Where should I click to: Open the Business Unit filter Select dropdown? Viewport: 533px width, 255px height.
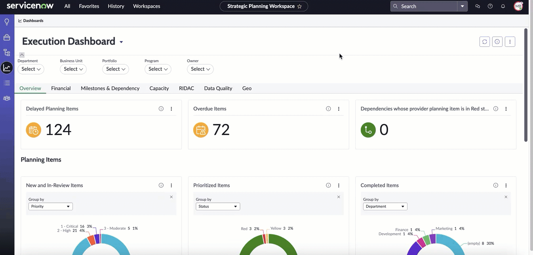(x=73, y=69)
